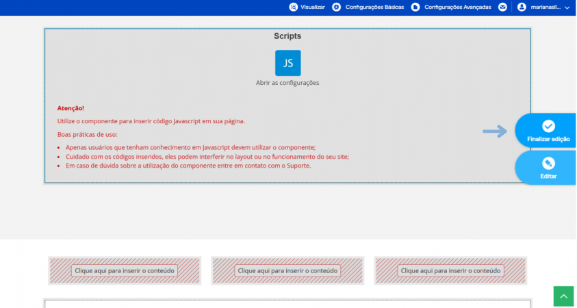Click the Finalizar edição checkmark button
Viewport: 577px width, 308px height.
(546, 131)
